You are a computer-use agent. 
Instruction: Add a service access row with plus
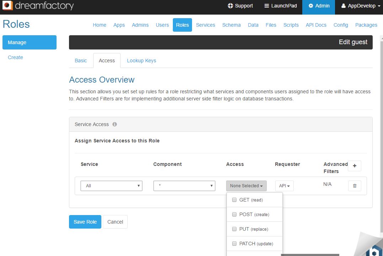click(355, 166)
